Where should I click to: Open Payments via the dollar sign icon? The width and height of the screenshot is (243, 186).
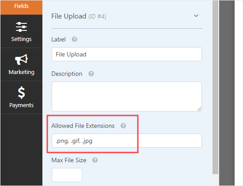pyautogui.click(x=21, y=93)
